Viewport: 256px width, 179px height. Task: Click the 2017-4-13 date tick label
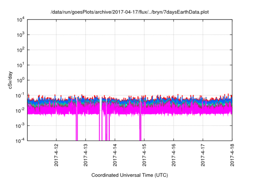[86, 155]
